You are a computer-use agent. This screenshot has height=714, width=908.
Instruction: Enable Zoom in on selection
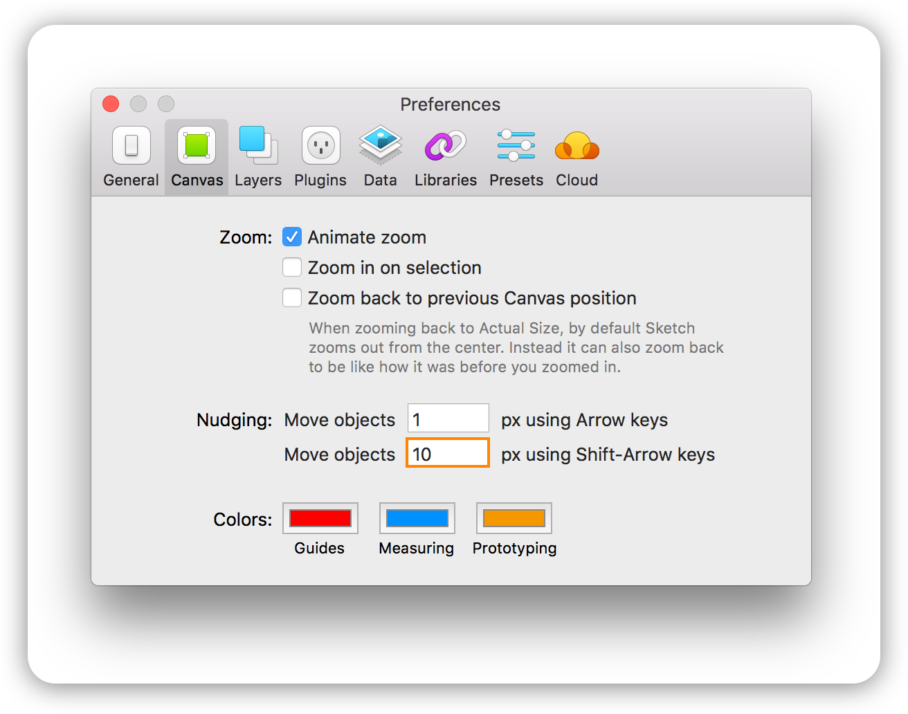tap(292, 268)
